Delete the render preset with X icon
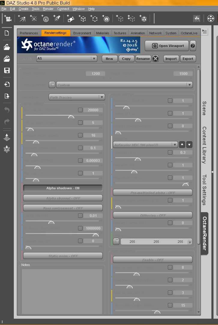 (155, 59)
